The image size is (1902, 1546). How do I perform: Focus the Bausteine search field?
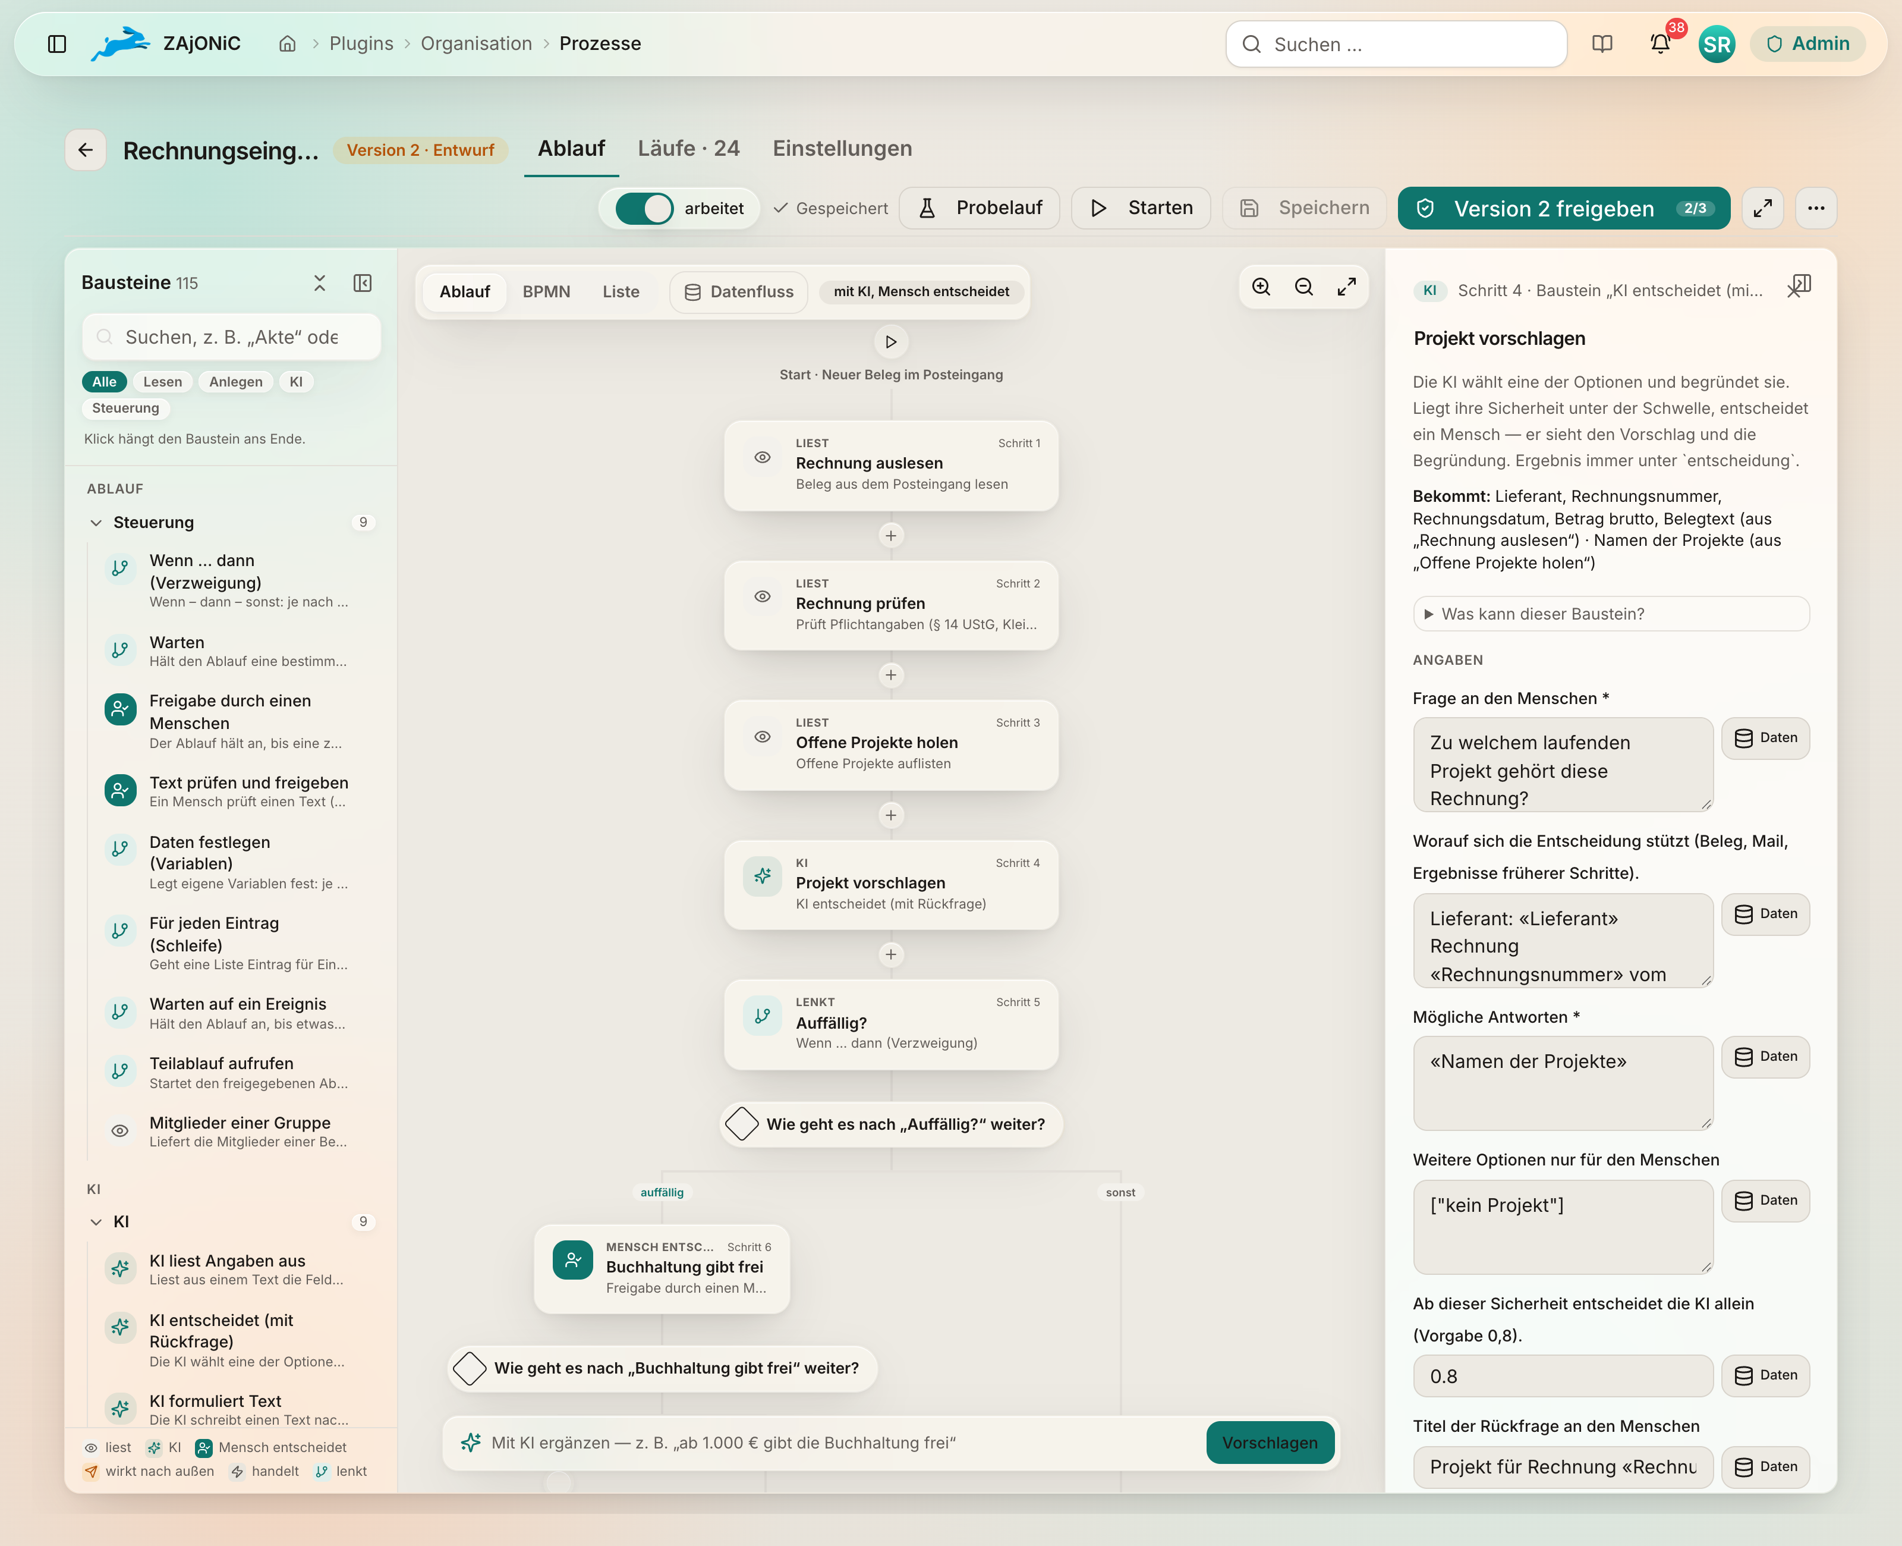click(231, 338)
